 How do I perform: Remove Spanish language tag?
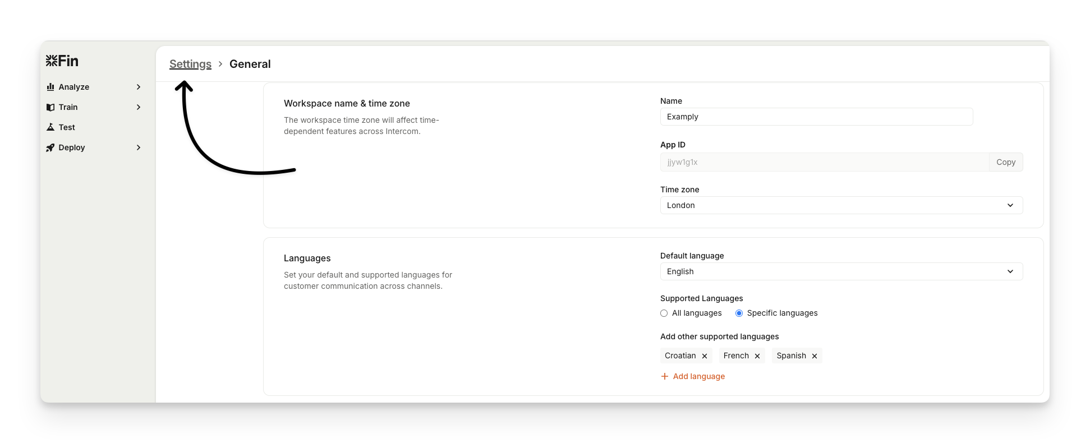pos(815,356)
